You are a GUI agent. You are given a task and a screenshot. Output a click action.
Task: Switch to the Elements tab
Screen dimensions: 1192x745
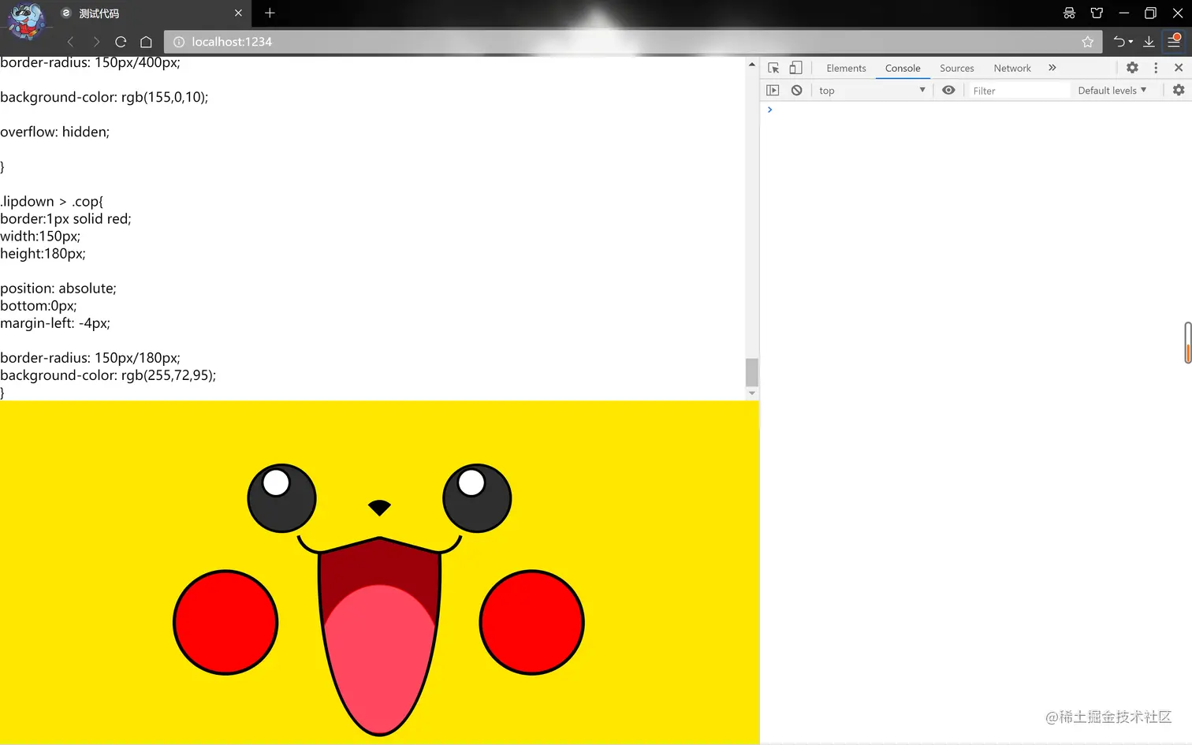tap(846, 68)
